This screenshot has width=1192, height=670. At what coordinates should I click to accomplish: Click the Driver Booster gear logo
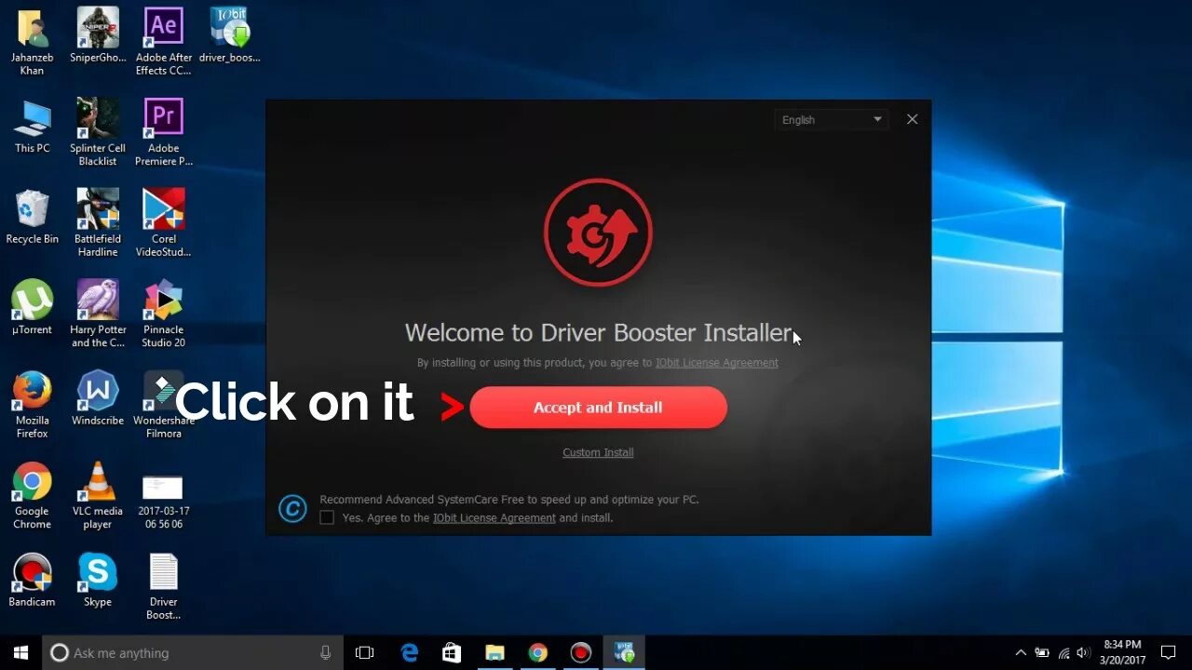598,232
